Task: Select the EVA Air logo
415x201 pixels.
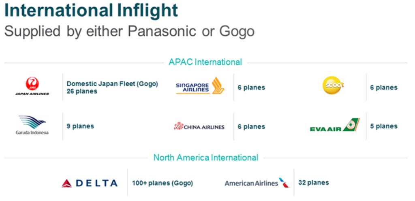Action: point(335,125)
